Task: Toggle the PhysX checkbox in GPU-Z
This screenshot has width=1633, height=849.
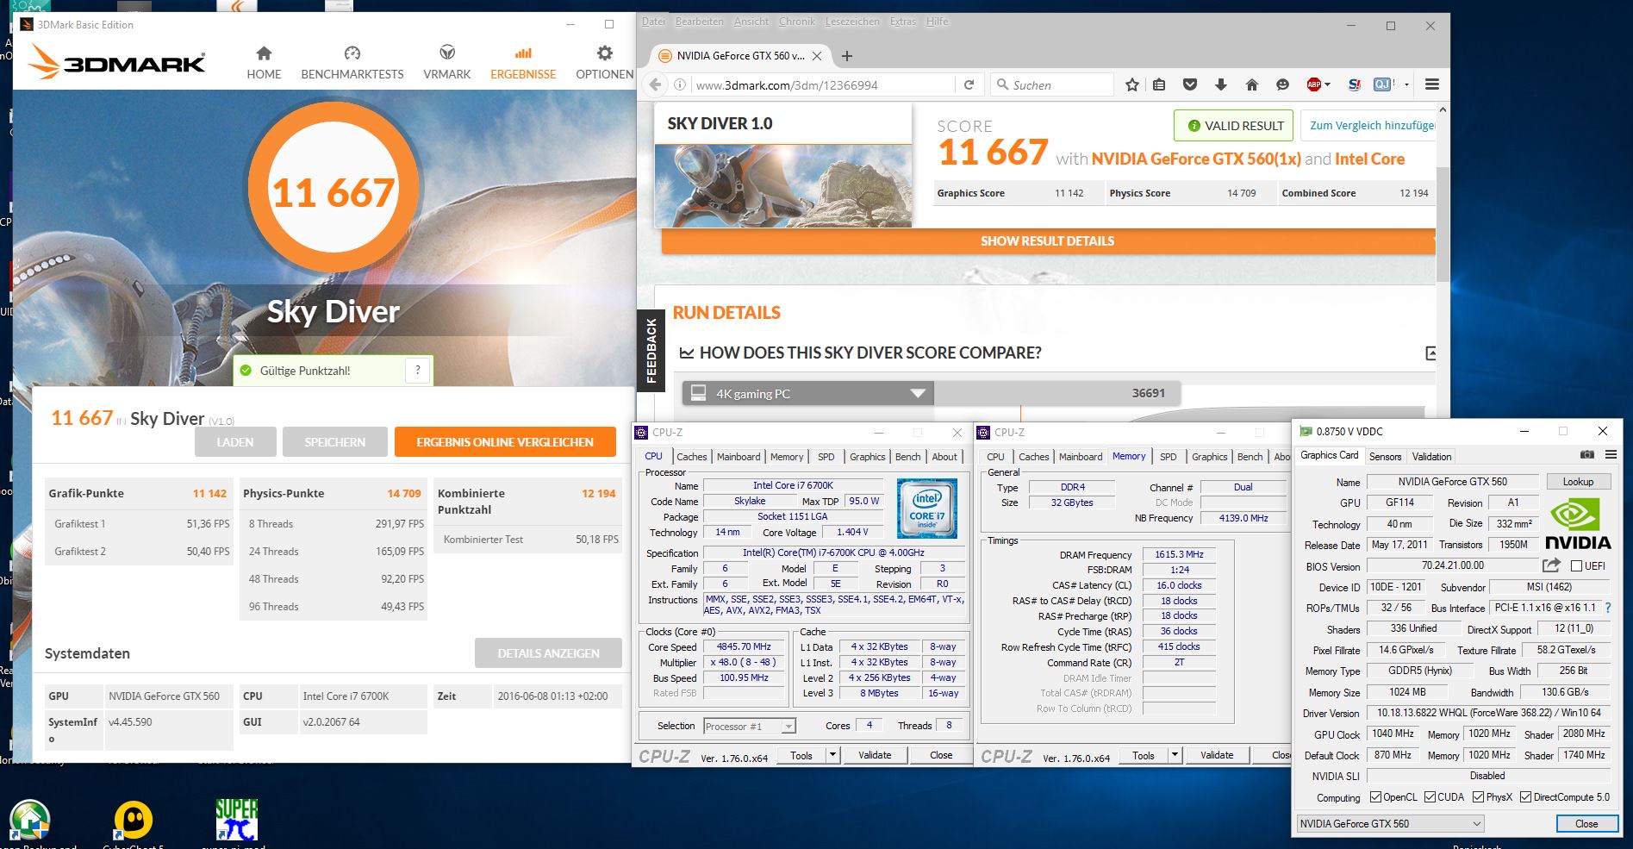Action: click(x=1478, y=797)
